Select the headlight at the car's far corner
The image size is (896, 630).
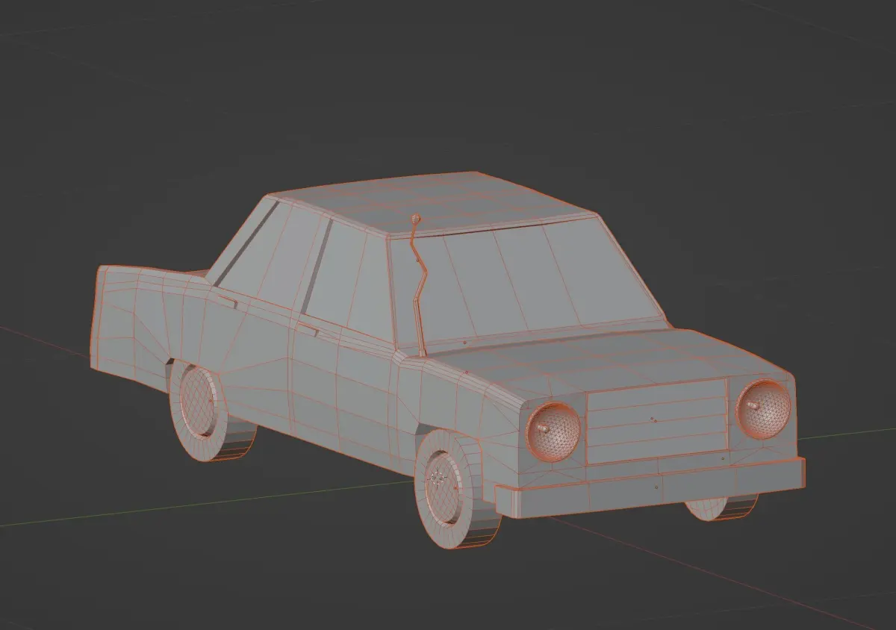763,408
